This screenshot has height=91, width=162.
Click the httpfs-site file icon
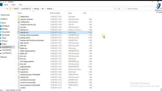19,53
